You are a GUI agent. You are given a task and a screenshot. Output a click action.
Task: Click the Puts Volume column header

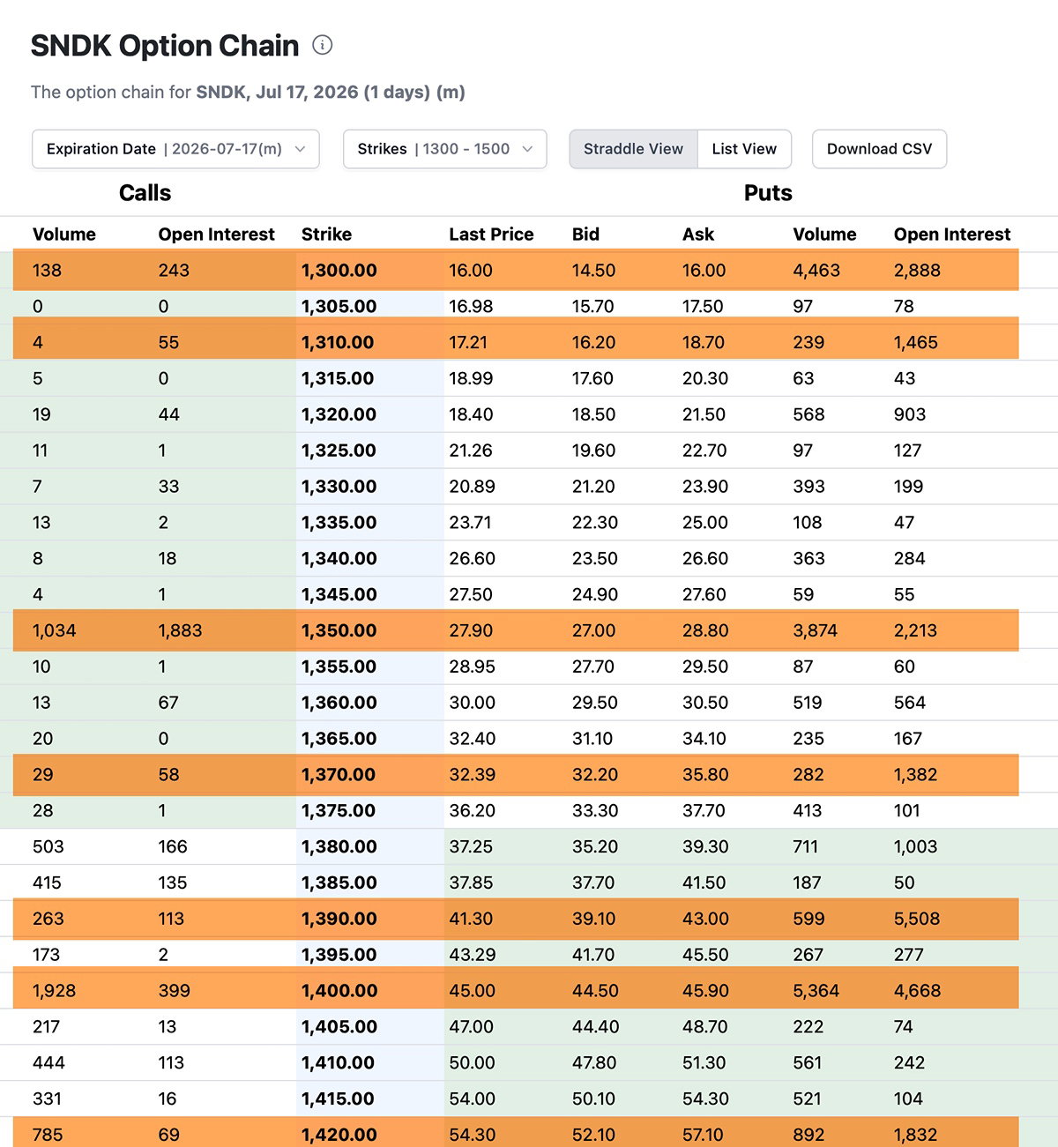click(x=824, y=235)
